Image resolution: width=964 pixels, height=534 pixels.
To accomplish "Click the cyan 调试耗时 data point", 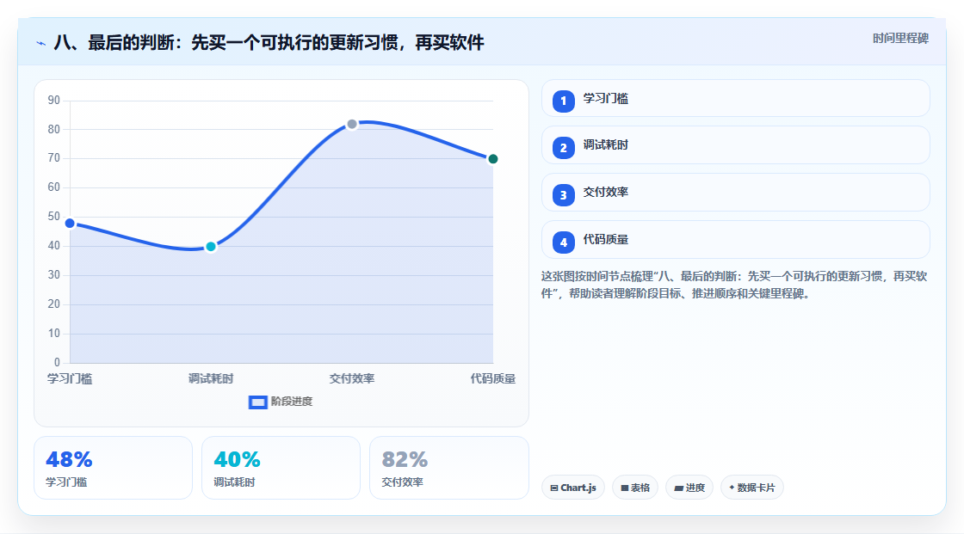I will pyautogui.click(x=211, y=247).
